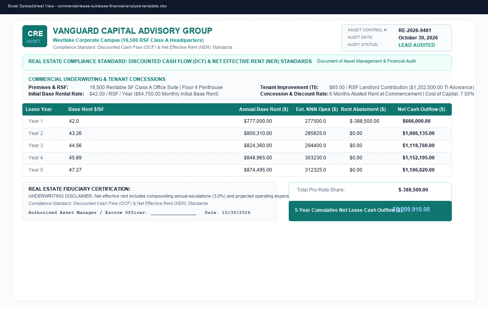
Task: Select the Year 1 row label
Action: click(x=36, y=121)
